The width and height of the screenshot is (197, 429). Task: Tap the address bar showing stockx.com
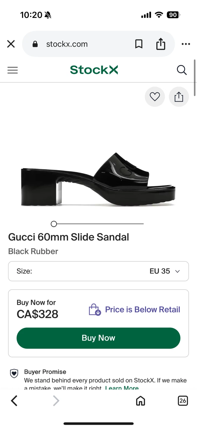click(x=67, y=44)
